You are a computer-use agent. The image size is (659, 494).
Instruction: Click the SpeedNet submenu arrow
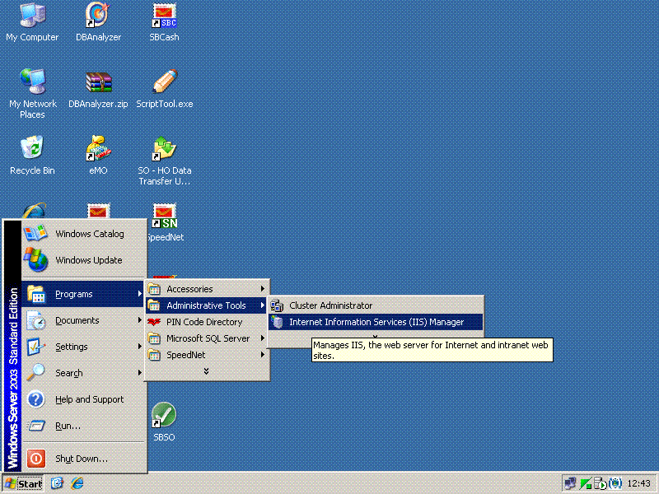(263, 355)
